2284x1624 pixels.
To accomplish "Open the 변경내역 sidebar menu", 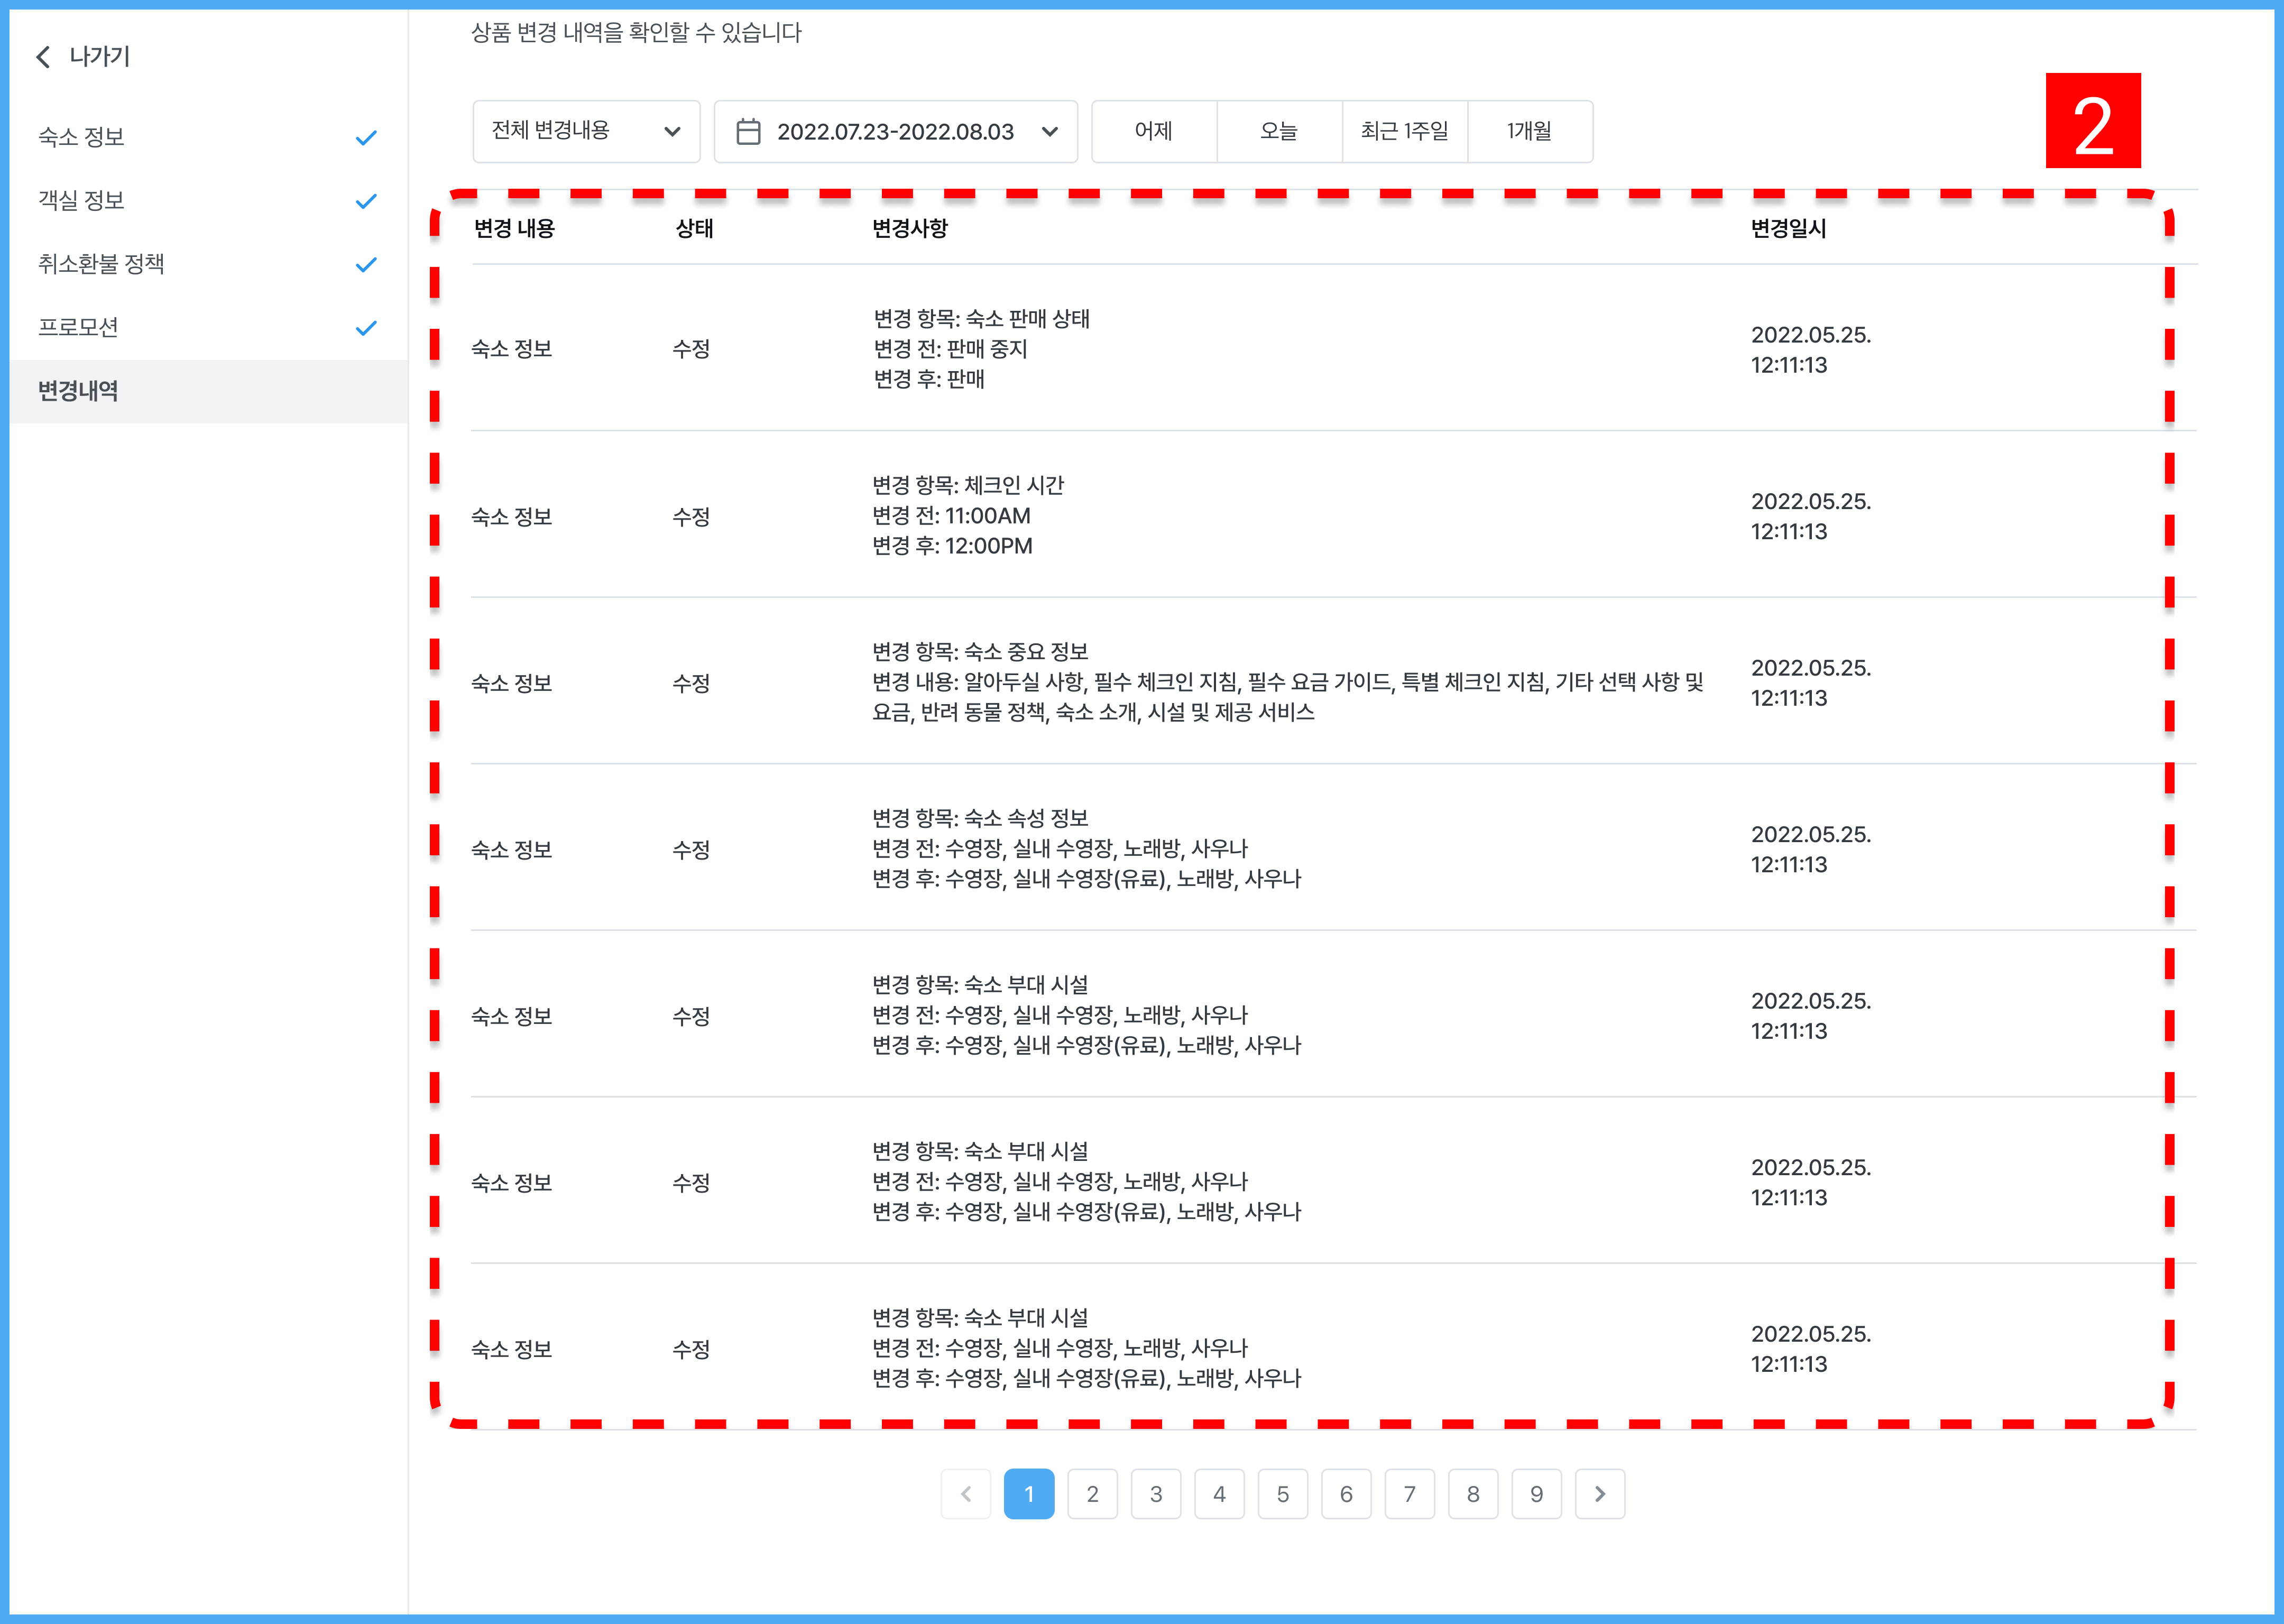I will pos(78,391).
